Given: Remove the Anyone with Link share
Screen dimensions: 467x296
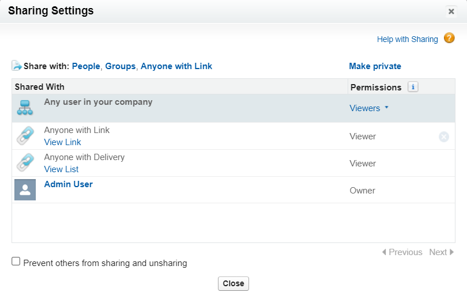Looking at the screenshot, I should tap(444, 137).
